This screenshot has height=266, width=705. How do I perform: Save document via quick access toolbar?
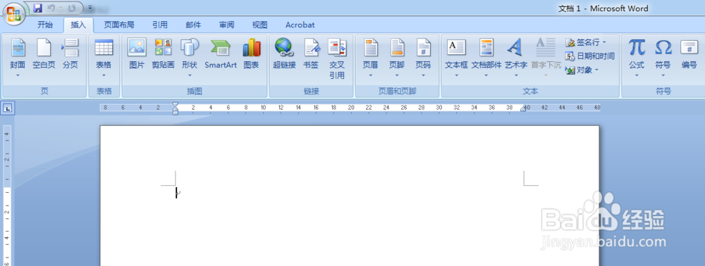click(x=38, y=8)
